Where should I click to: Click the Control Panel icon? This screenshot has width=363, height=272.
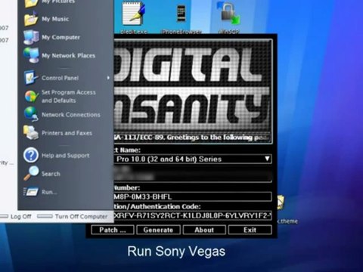click(x=31, y=78)
